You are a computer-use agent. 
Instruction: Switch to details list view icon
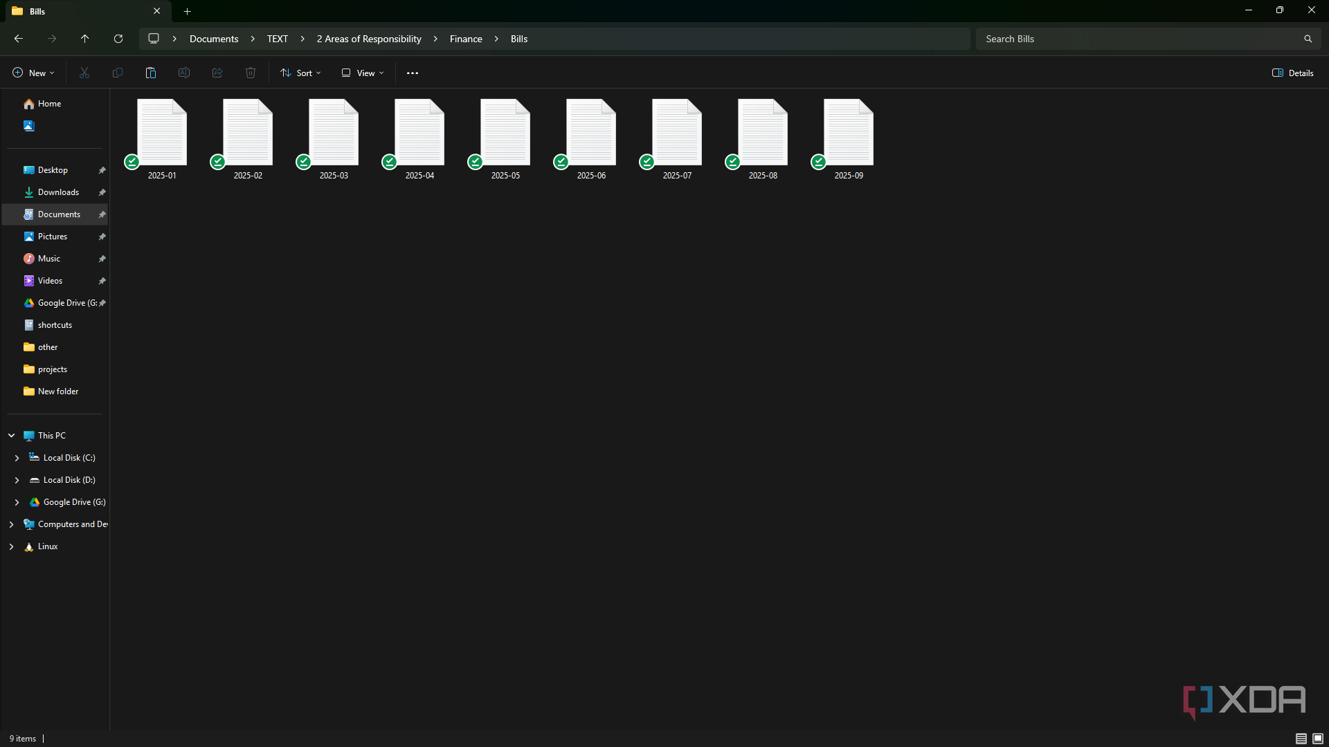tap(1301, 739)
